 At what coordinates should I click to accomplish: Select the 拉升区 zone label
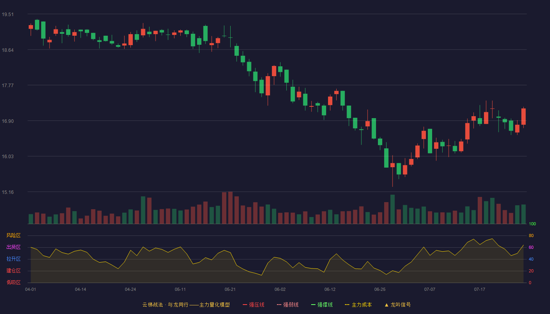point(13,259)
